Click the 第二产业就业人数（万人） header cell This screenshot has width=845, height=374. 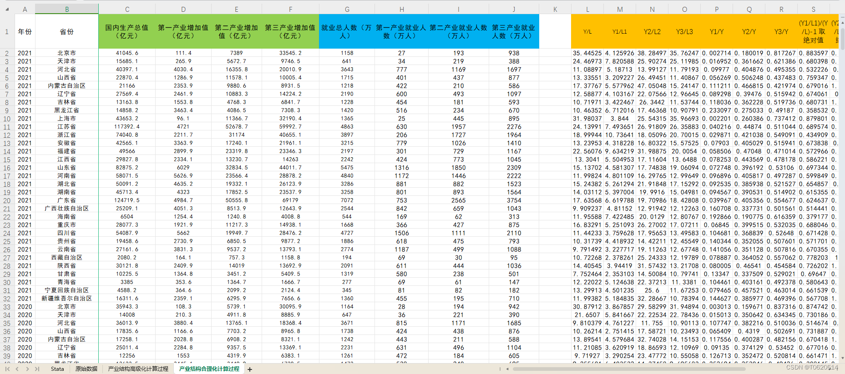[x=459, y=31]
